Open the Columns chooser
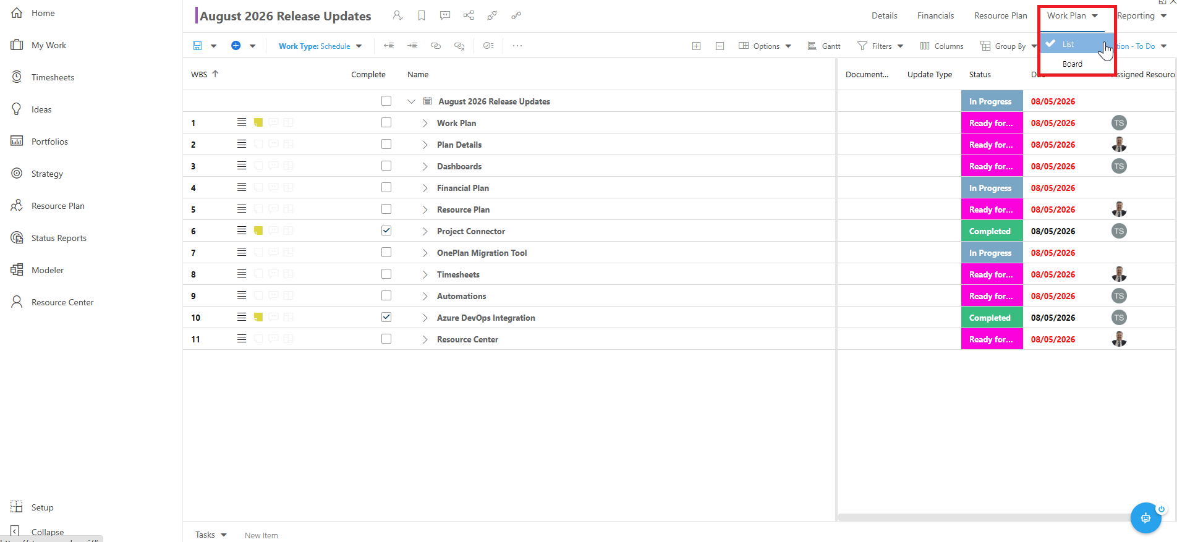The image size is (1177, 542). [941, 46]
